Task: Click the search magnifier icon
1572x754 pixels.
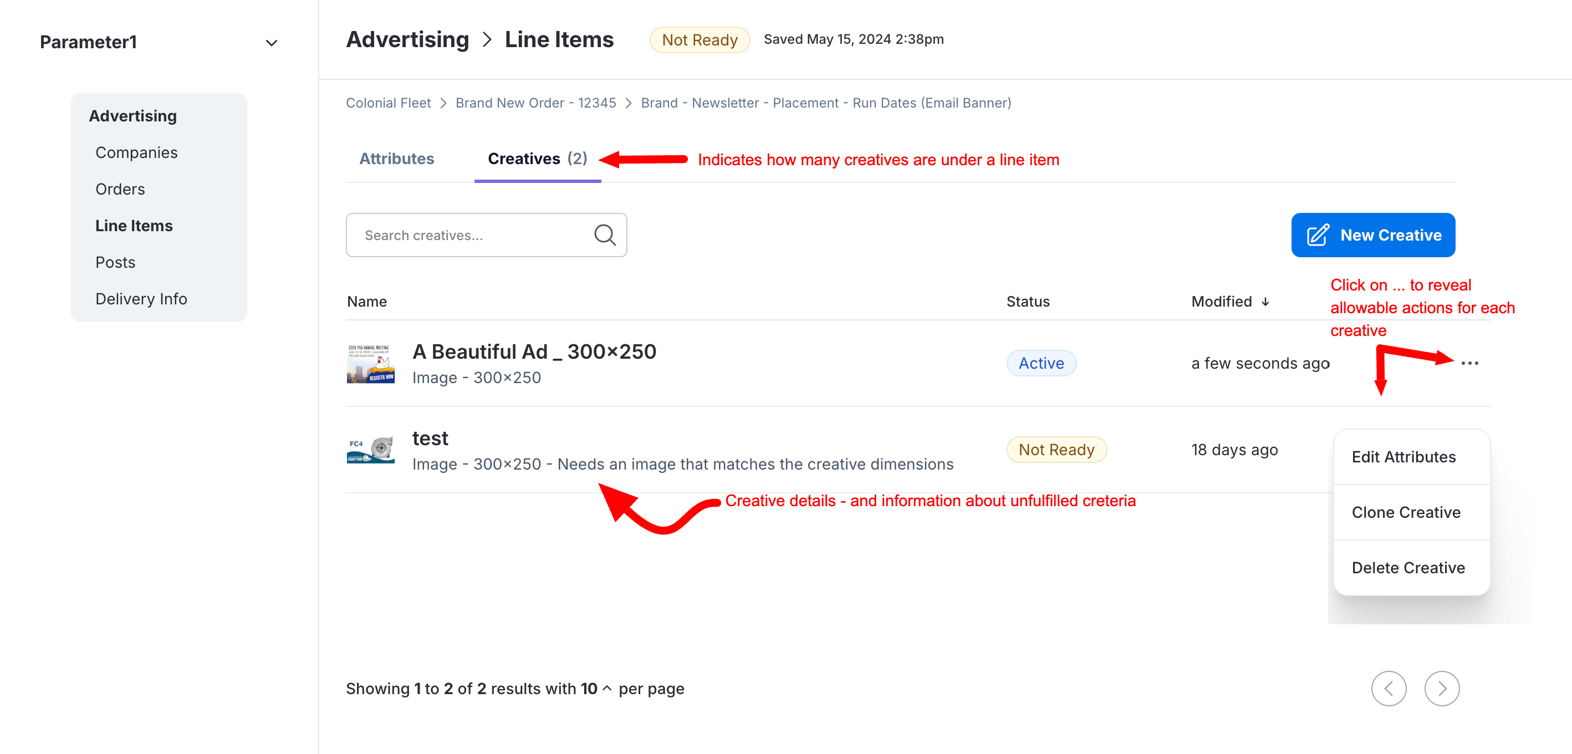Action: point(604,235)
